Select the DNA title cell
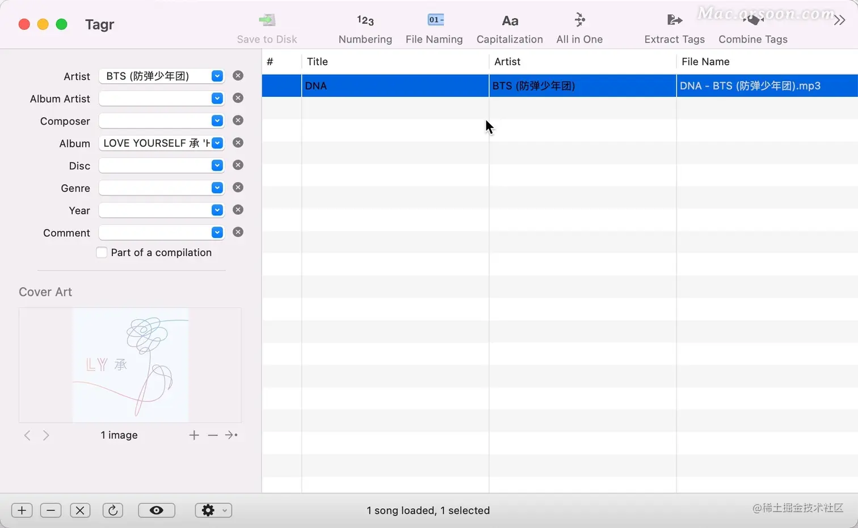This screenshot has height=528, width=858. click(395, 86)
